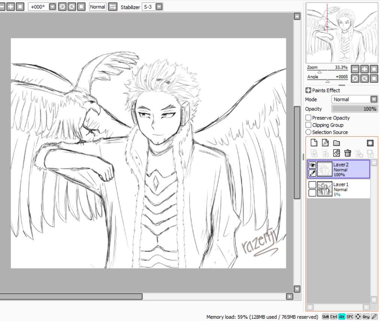The height and width of the screenshot is (321, 380).
Task: Reset zoom with top toolbar square button
Action: pos(20,6)
